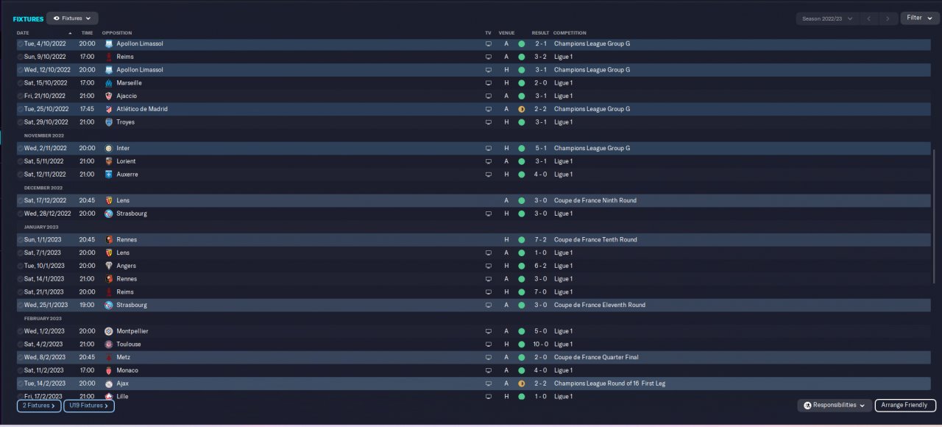Expand the Filter dropdown
Image resolution: width=942 pixels, height=427 pixels.
(919, 18)
